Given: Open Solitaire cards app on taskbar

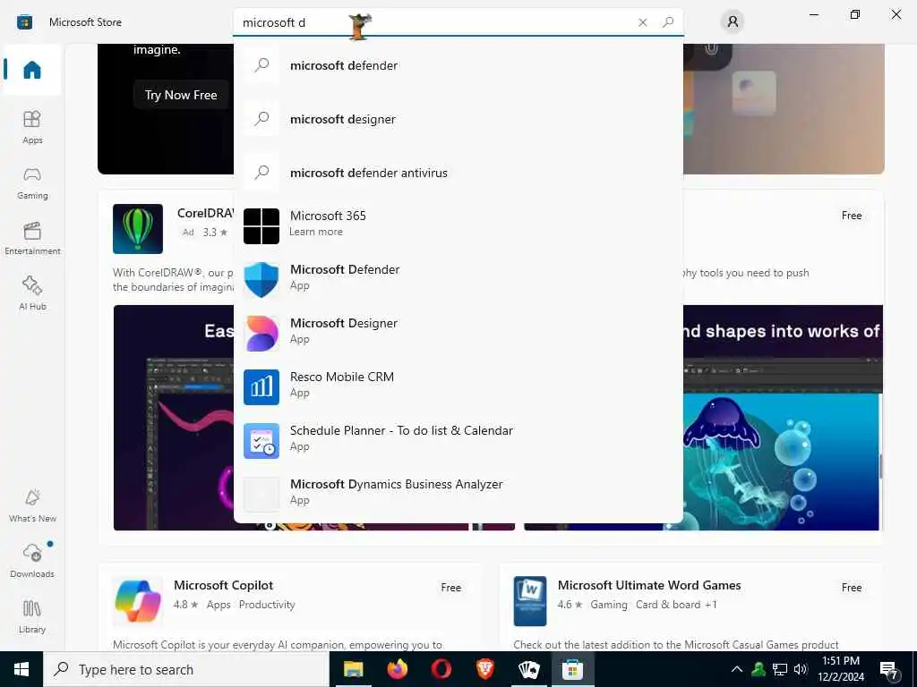Looking at the screenshot, I should (528, 669).
